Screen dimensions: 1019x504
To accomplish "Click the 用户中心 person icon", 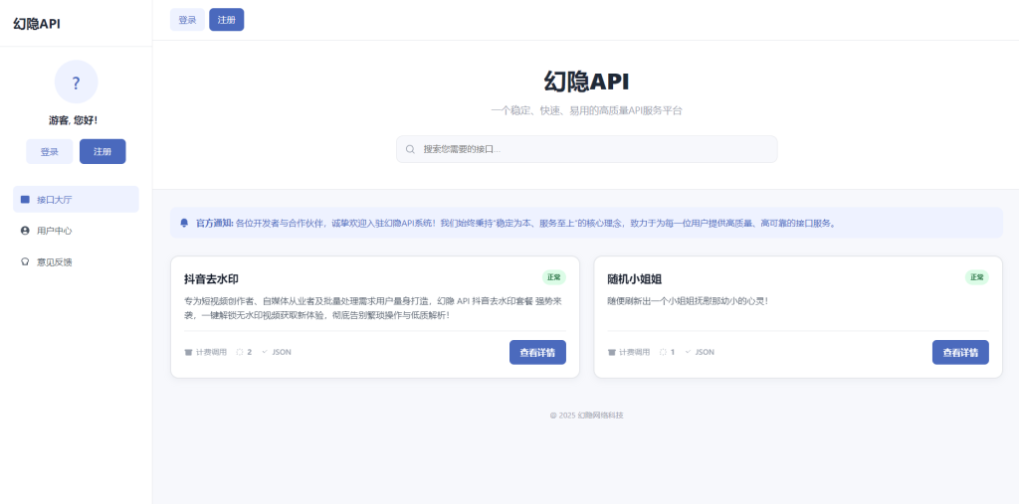I will (x=25, y=231).
